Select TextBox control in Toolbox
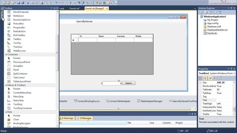The height and width of the screenshot is (133, 237). tap(17, 39)
